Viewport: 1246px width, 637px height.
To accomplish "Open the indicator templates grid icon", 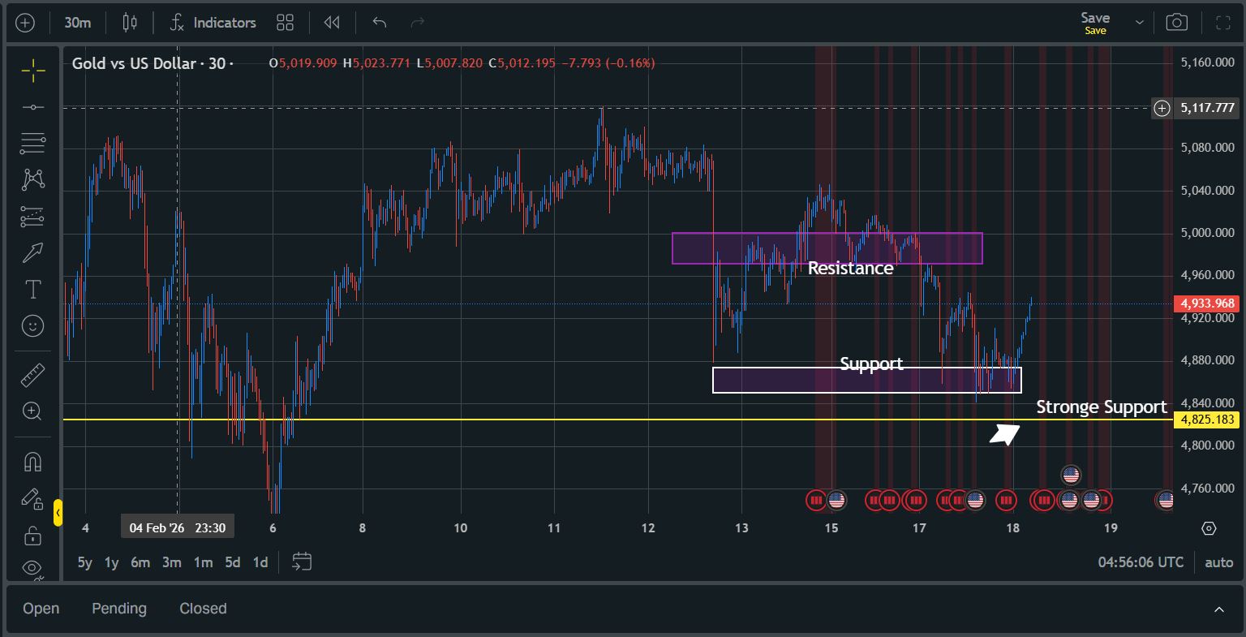I will coord(285,23).
